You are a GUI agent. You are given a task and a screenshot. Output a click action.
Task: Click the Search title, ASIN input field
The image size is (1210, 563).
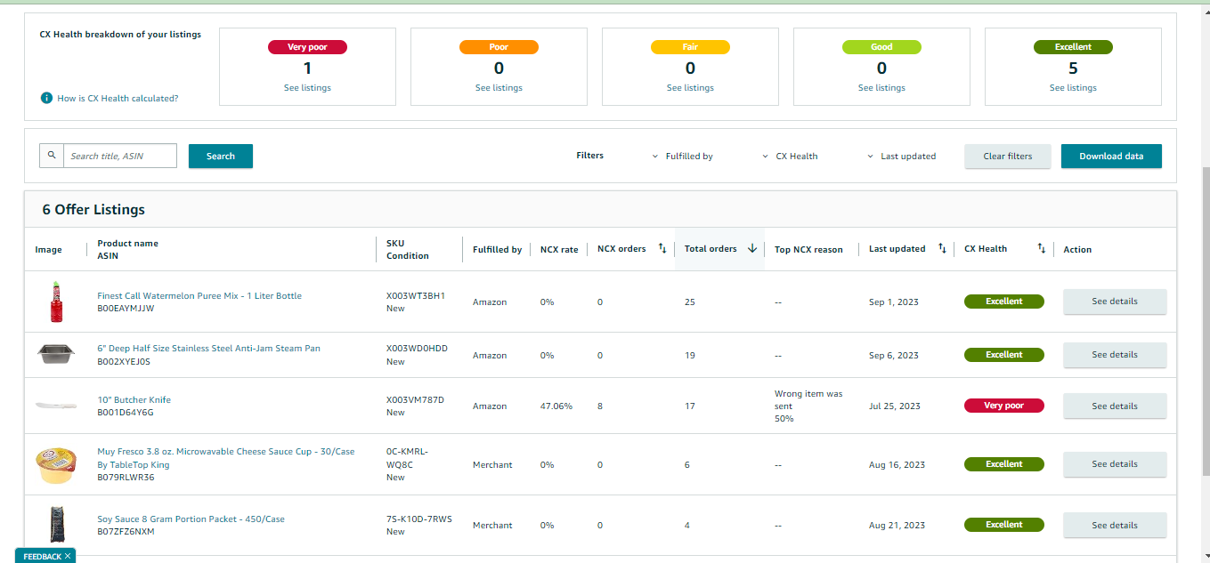tap(120, 156)
